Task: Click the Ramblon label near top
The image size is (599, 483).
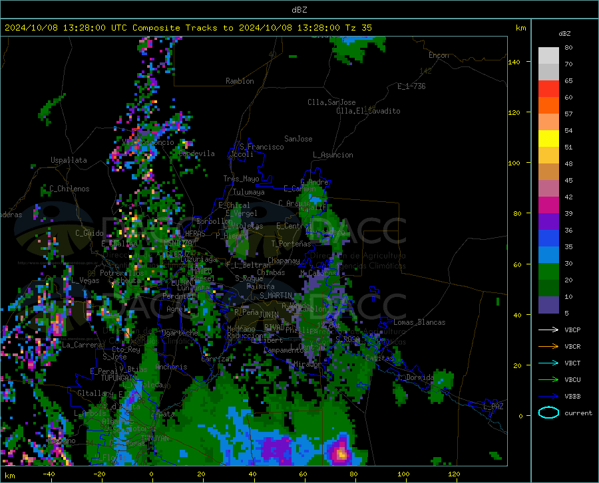Action: (x=240, y=81)
